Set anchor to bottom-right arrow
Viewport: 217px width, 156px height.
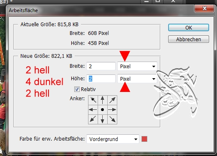point(112,119)
